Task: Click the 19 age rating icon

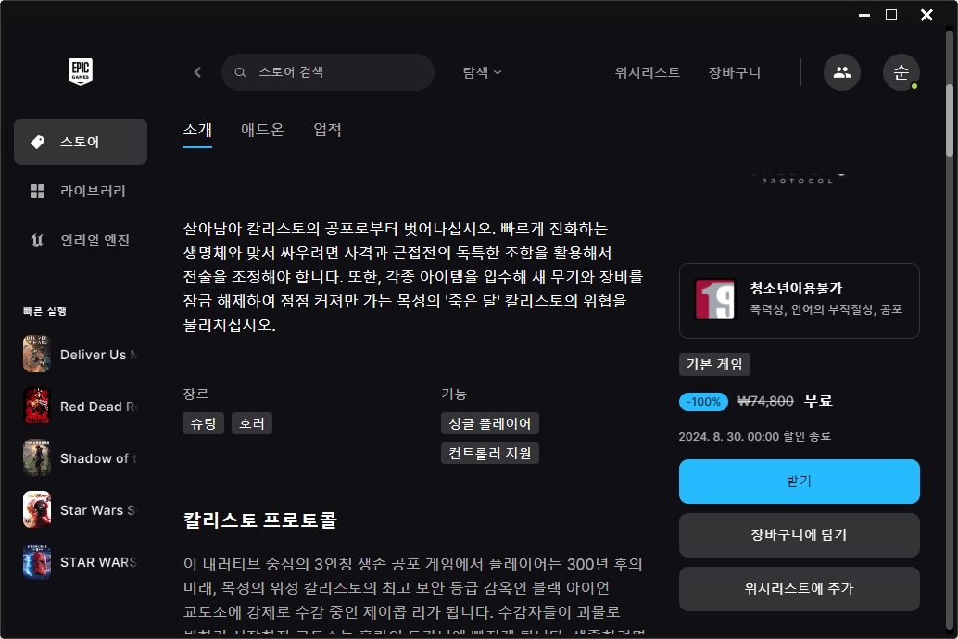Action: pos(715,299)
